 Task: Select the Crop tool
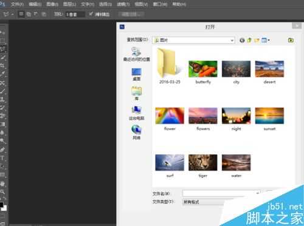coord(2,66)
